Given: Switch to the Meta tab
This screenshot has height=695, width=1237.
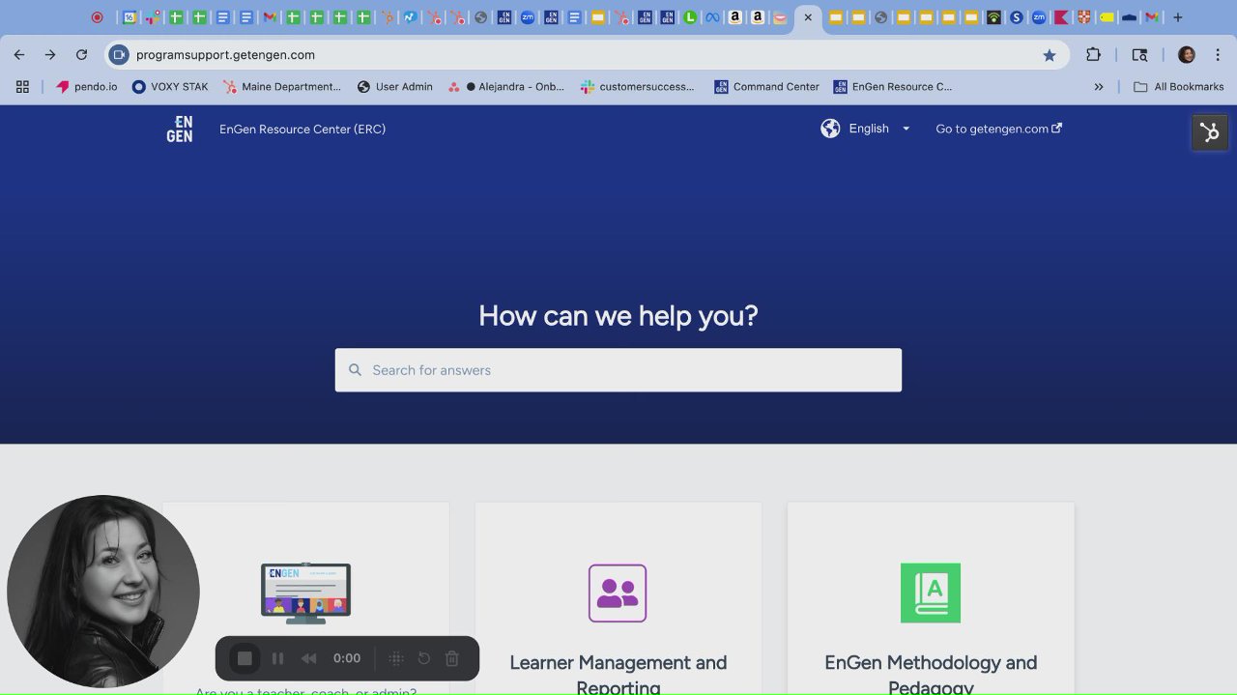Looking at the screenshot, I should click(712, 17).
